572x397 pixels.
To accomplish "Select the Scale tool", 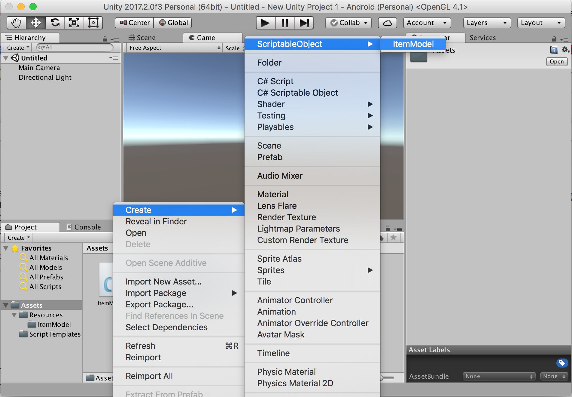I will point(74,23).
